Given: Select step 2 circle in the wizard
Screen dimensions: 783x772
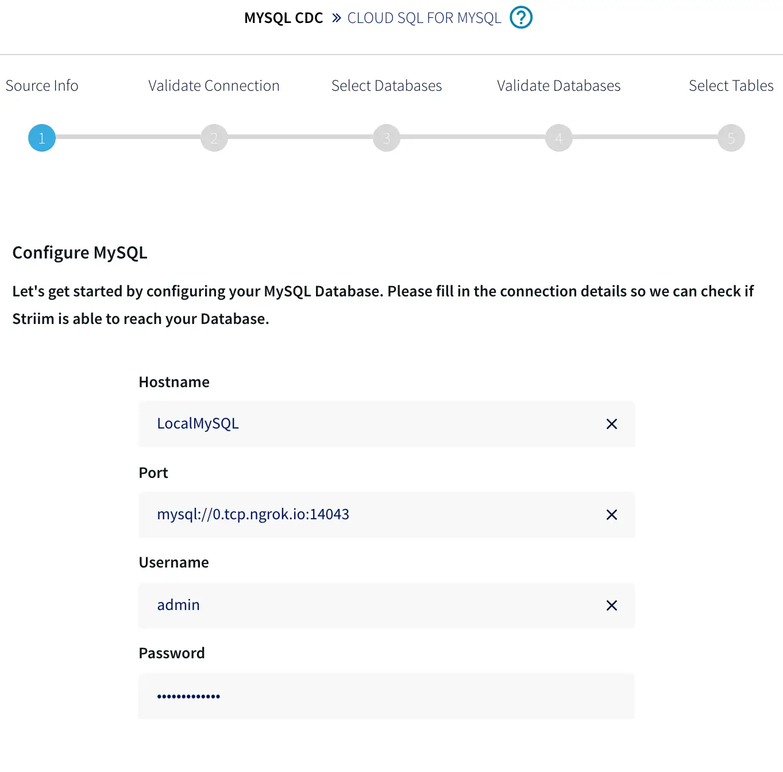Looking at the screenshot, I should [x=214, y=138].
